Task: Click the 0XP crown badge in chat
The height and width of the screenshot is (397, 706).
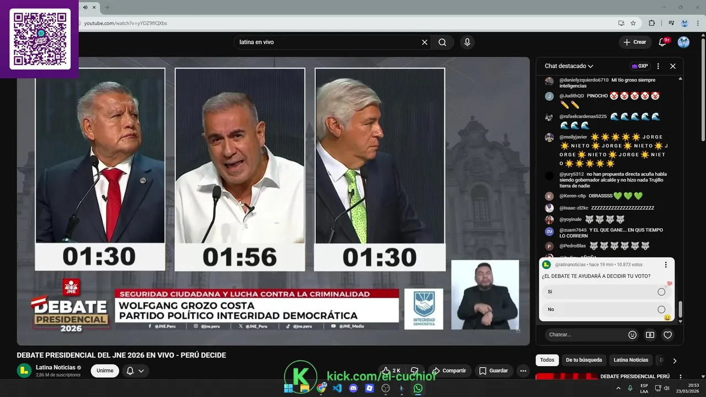Action: pos(640,66)
